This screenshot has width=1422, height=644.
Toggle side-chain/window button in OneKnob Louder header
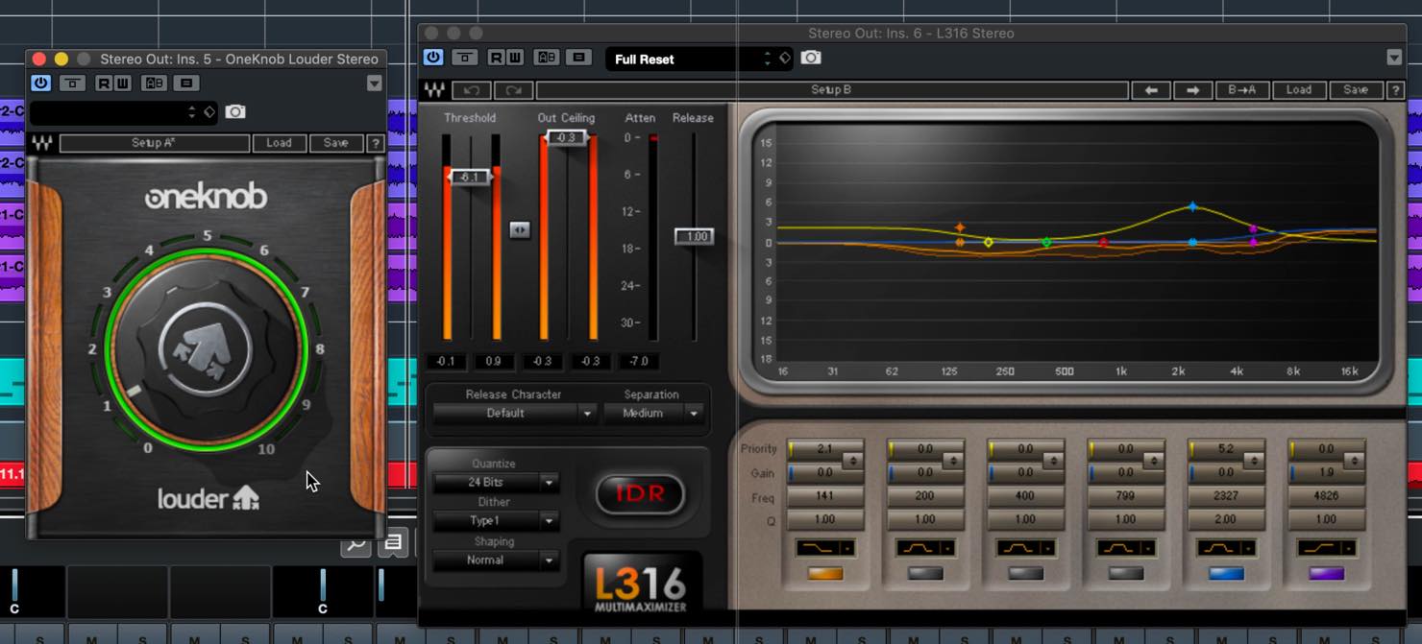pyautogui.click(x=72, y=83)
